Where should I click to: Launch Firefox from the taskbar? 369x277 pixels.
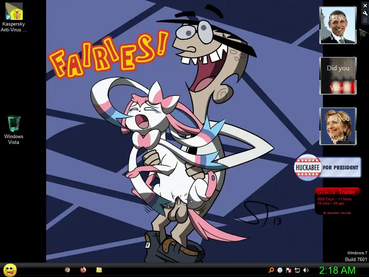[x=83, y=270]
